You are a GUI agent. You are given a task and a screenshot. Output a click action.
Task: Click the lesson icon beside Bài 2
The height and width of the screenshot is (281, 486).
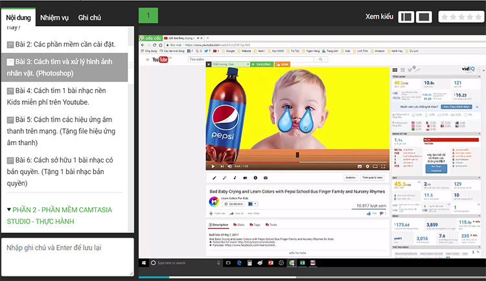coord(10,45)
